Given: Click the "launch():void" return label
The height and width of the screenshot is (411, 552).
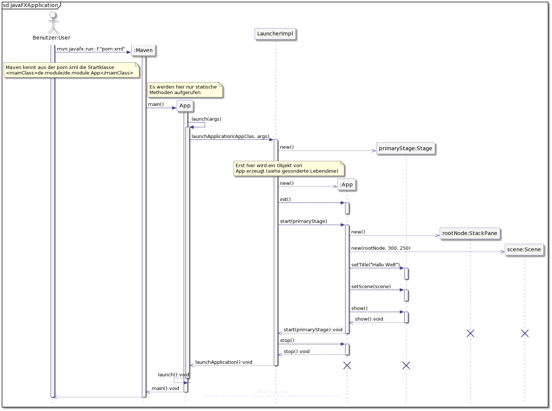Looking at the screenshot, I should pos(174,375).
